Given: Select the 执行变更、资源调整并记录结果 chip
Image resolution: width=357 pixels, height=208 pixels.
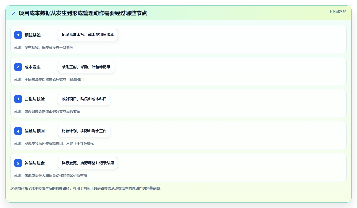Looking at the screenshot, I should pos(88,163).
